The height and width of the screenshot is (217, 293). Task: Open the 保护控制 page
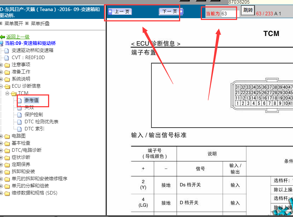pyautogui.click(x=33, y=114)
